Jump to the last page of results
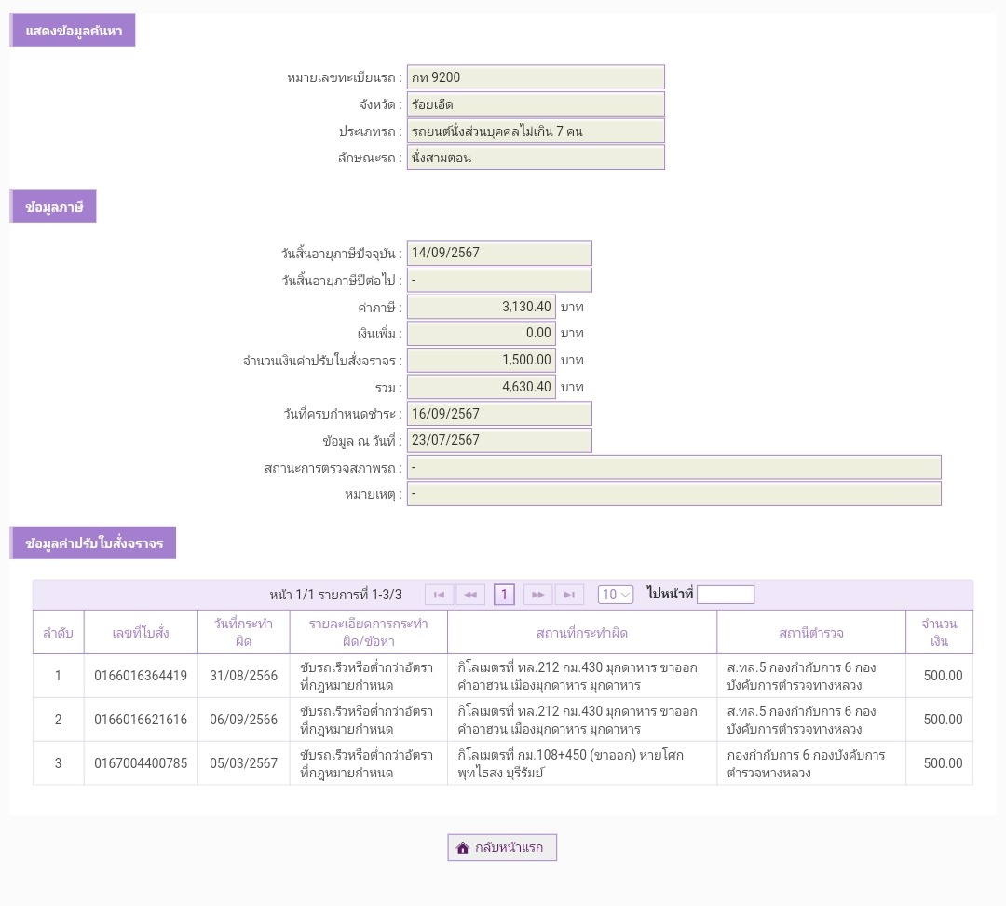This screenshot has width=1006, height=906. tap(569, 595)
